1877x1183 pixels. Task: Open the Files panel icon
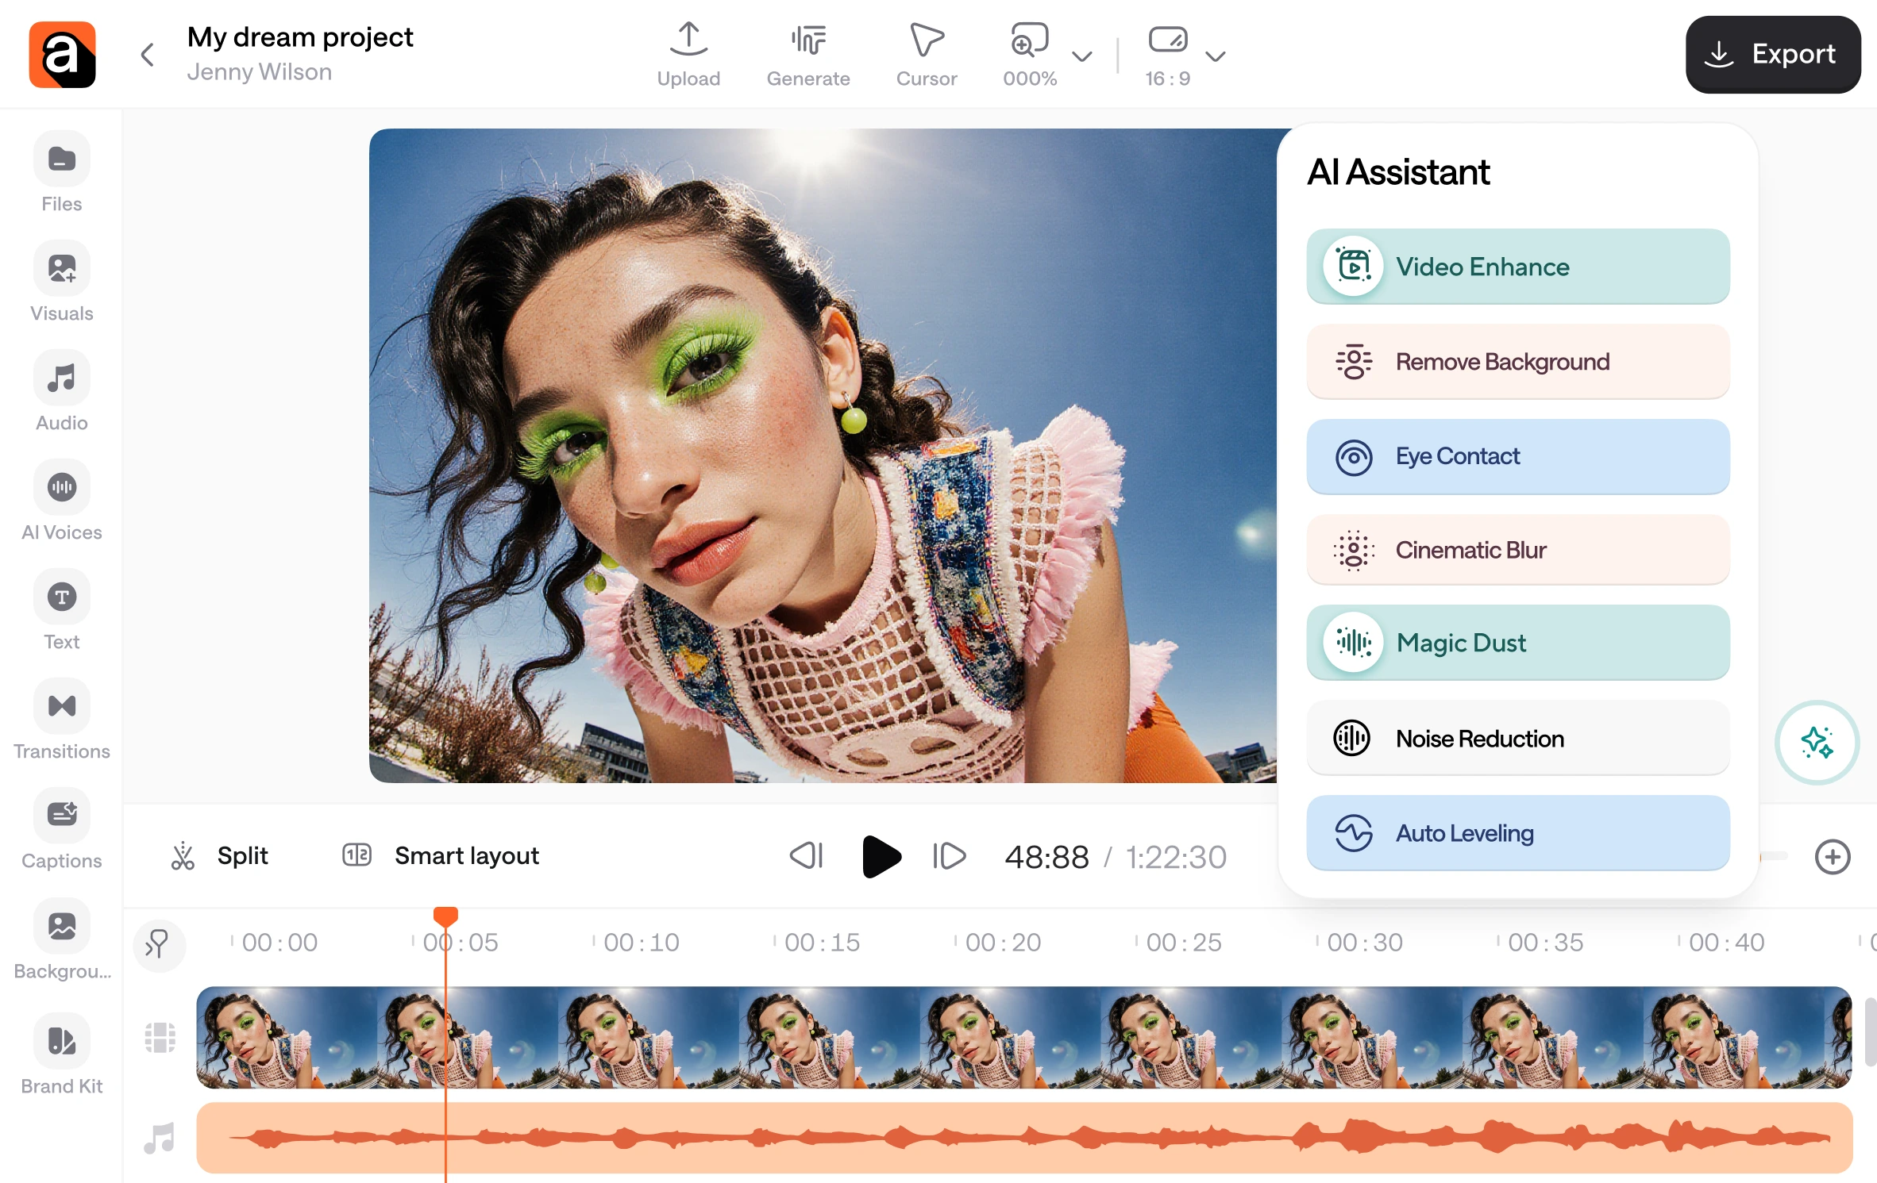click(x=61, y=159)
